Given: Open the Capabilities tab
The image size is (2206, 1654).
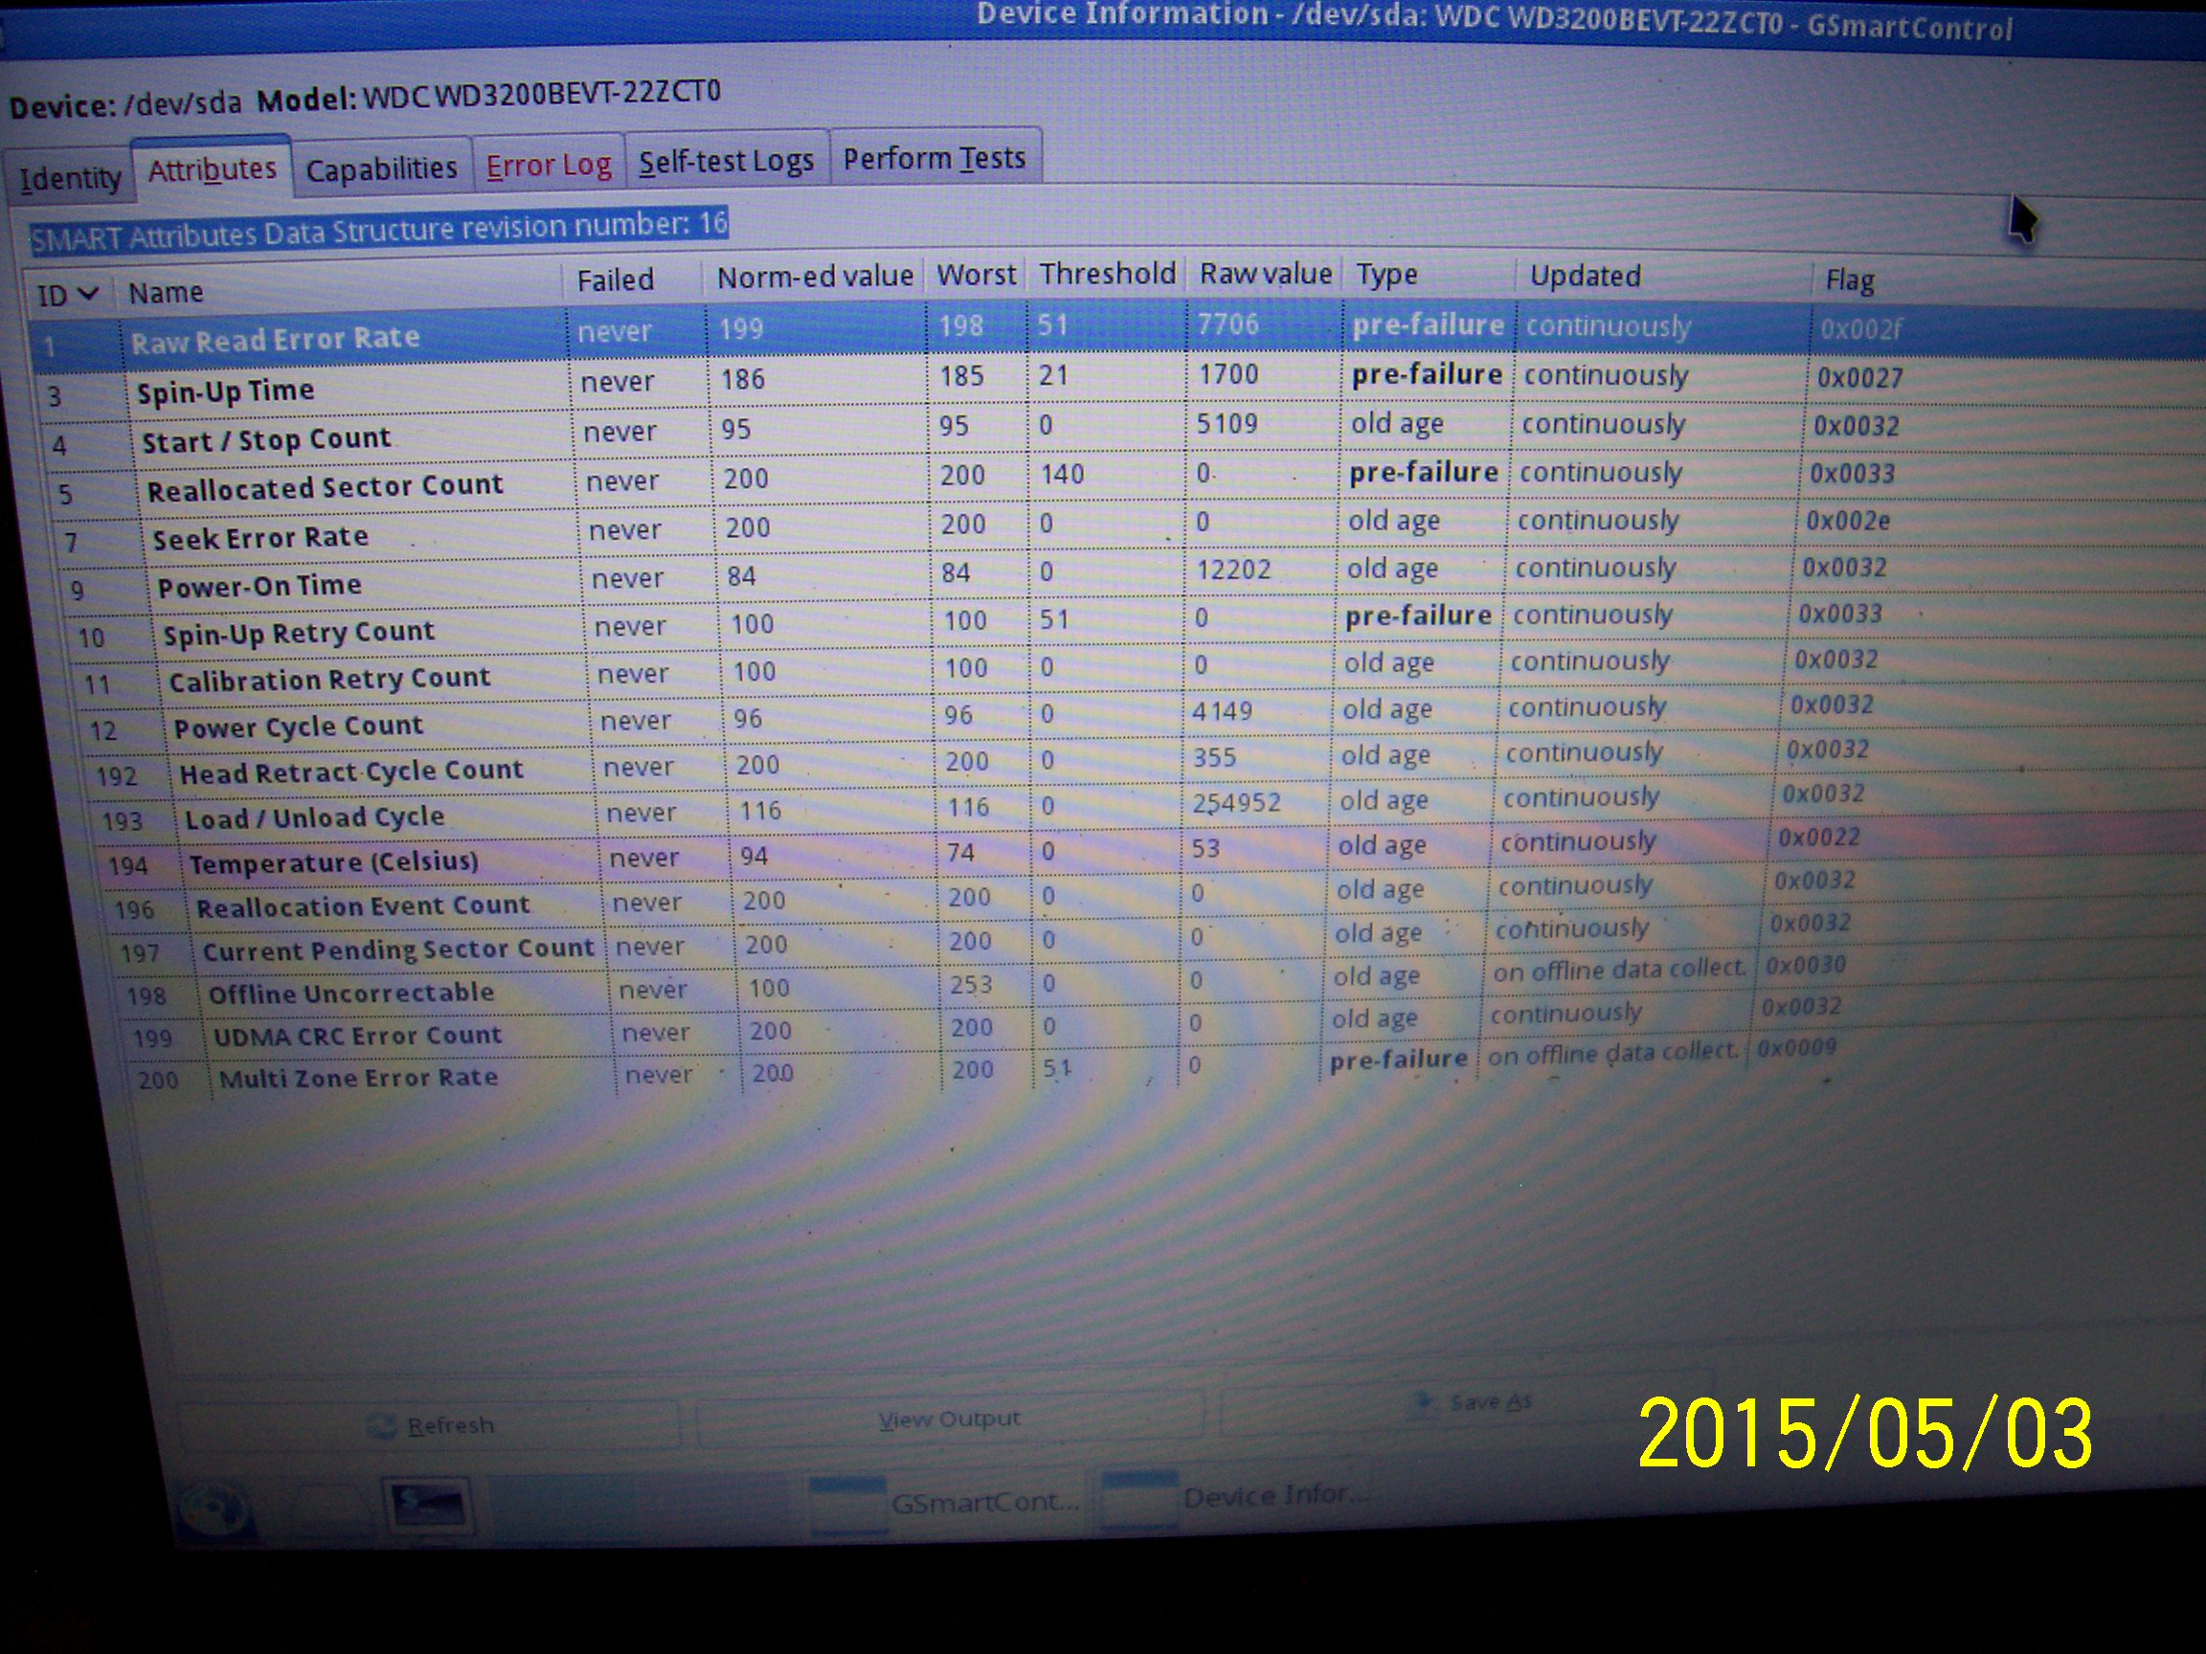Looking at the screenshot, I should click(x=381, y=168).
